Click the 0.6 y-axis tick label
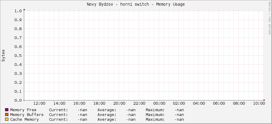This screenshot has height=124, width=272. click(x=18, y=47)
